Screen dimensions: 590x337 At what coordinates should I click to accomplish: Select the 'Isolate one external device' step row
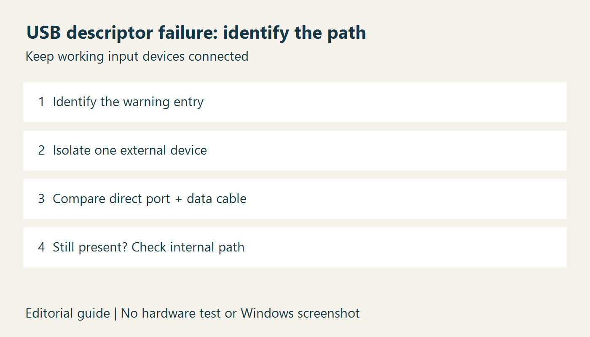[295, 151]
